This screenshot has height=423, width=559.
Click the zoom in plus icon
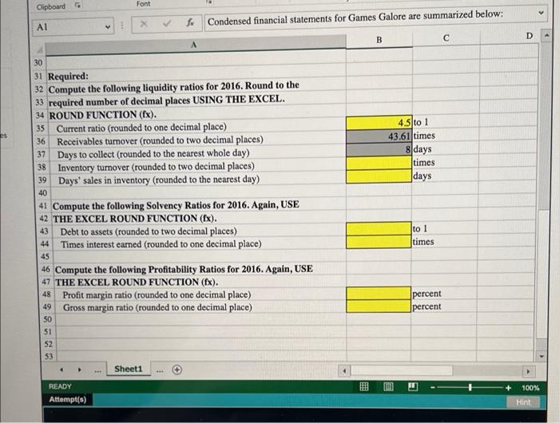pyautogui.click(x=508, y=388)
